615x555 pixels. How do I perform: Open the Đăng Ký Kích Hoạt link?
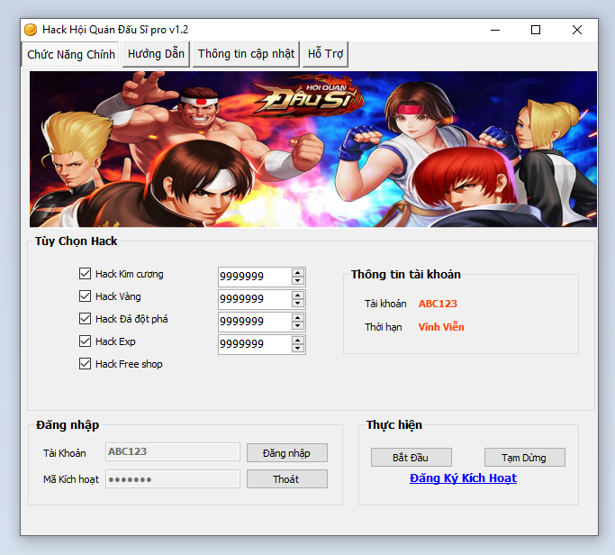(463, 478)
